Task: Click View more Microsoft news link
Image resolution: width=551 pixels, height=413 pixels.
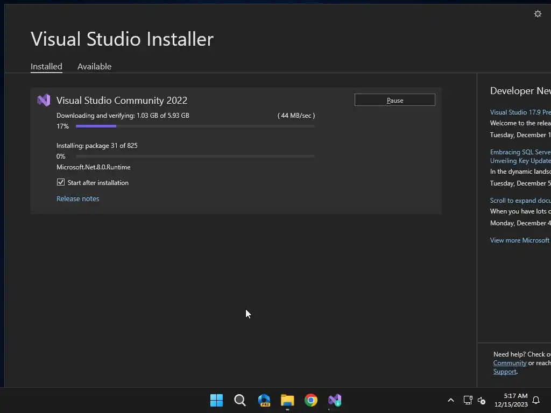Action: pos(520,240)
